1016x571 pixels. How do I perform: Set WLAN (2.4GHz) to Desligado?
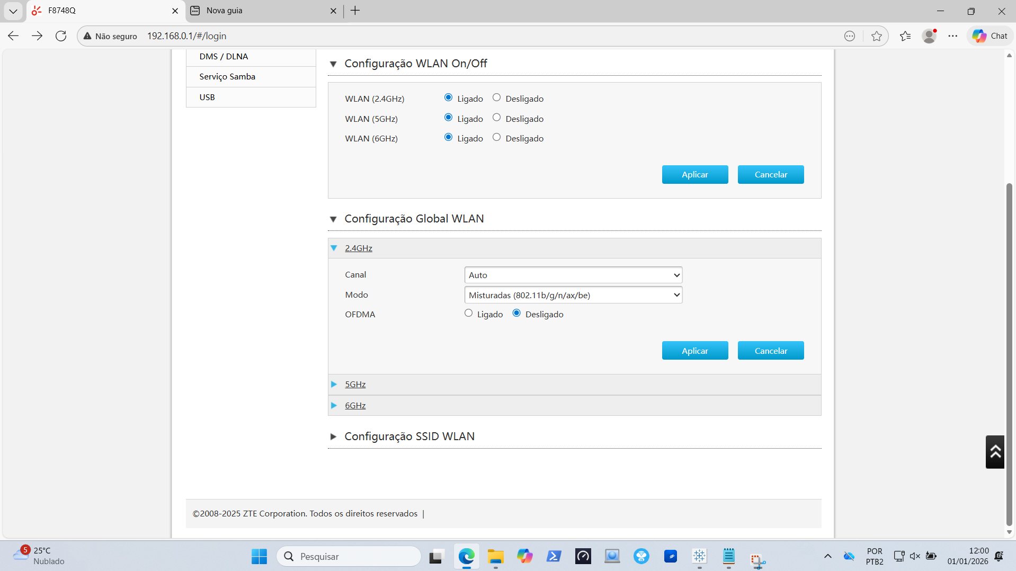click(496, 97)
